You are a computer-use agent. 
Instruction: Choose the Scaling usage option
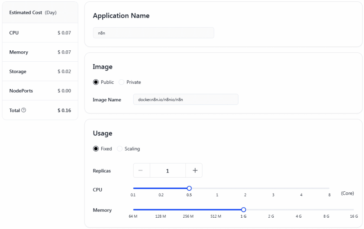(119, 149)
